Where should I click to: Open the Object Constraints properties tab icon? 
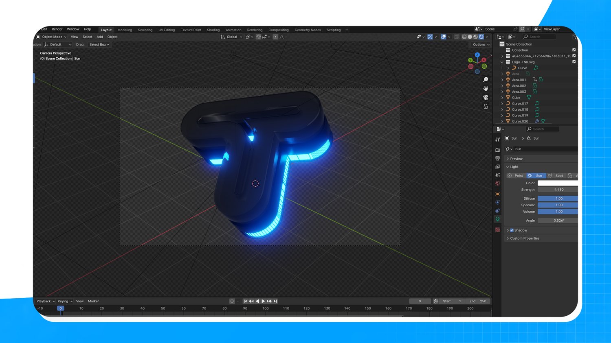point(497,211)
